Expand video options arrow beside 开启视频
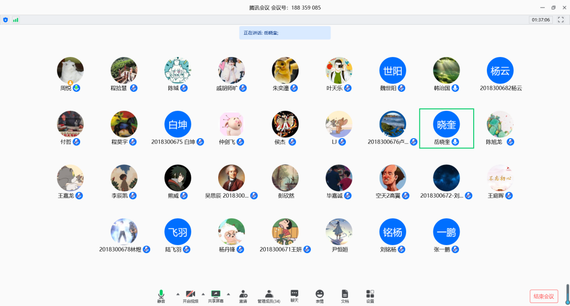The height and width of the screenshot is (306, 570). 203,294
